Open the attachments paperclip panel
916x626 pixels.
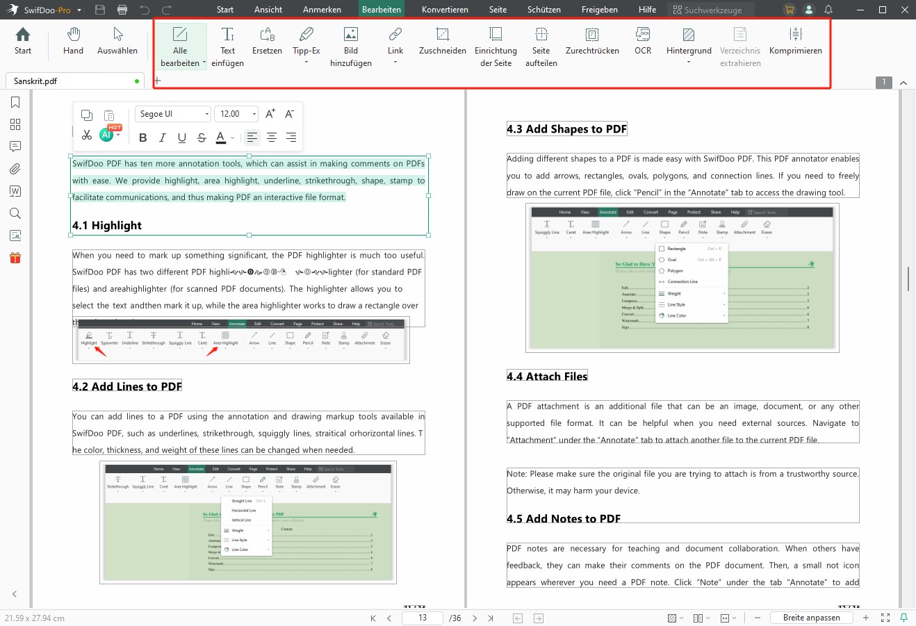coord(15,169)
